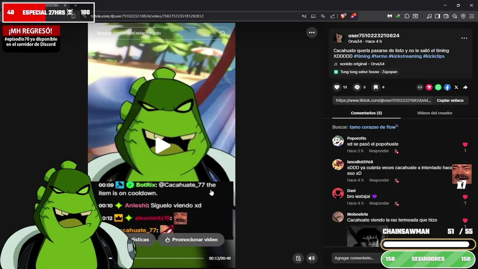Click Promocionar video button
Image resolution: width=478 pixels, height=269 pixels.
pos(191,240)
